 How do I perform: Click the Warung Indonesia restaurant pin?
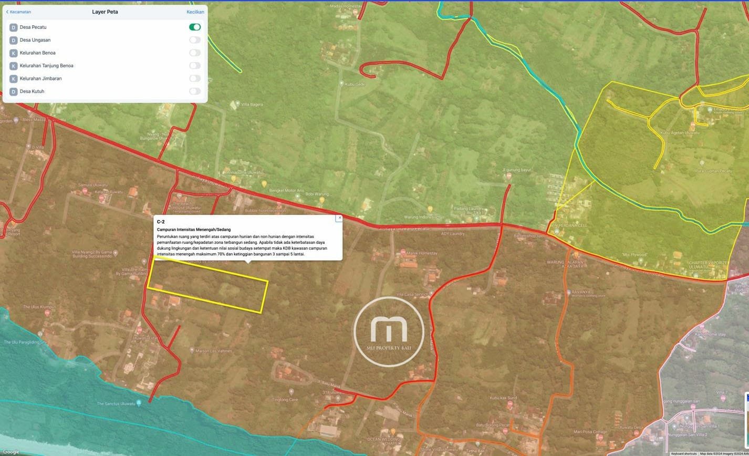pos(430,209)
